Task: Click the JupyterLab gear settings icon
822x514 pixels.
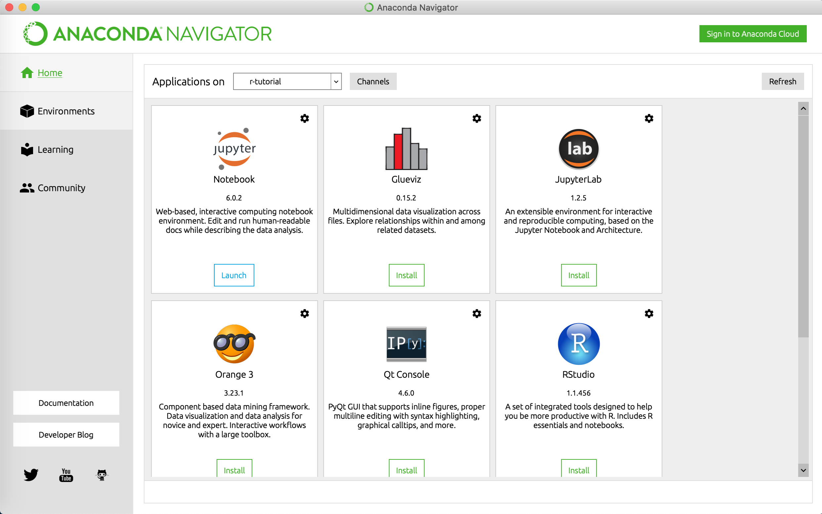Action: click(x=649, y=118)
